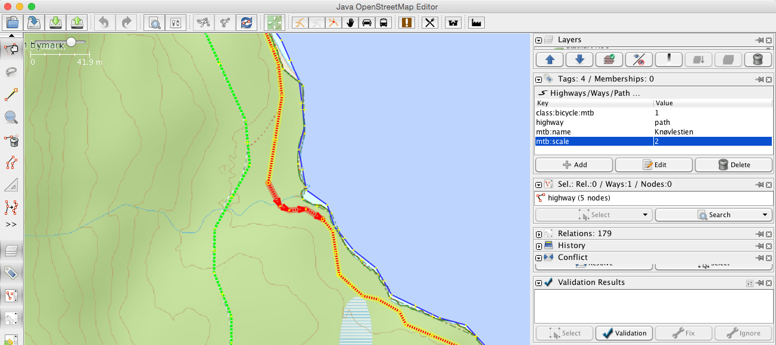Open Preferences from the top toolbar
Viewport: 776px width, 345px height.
tap(175, 23)
